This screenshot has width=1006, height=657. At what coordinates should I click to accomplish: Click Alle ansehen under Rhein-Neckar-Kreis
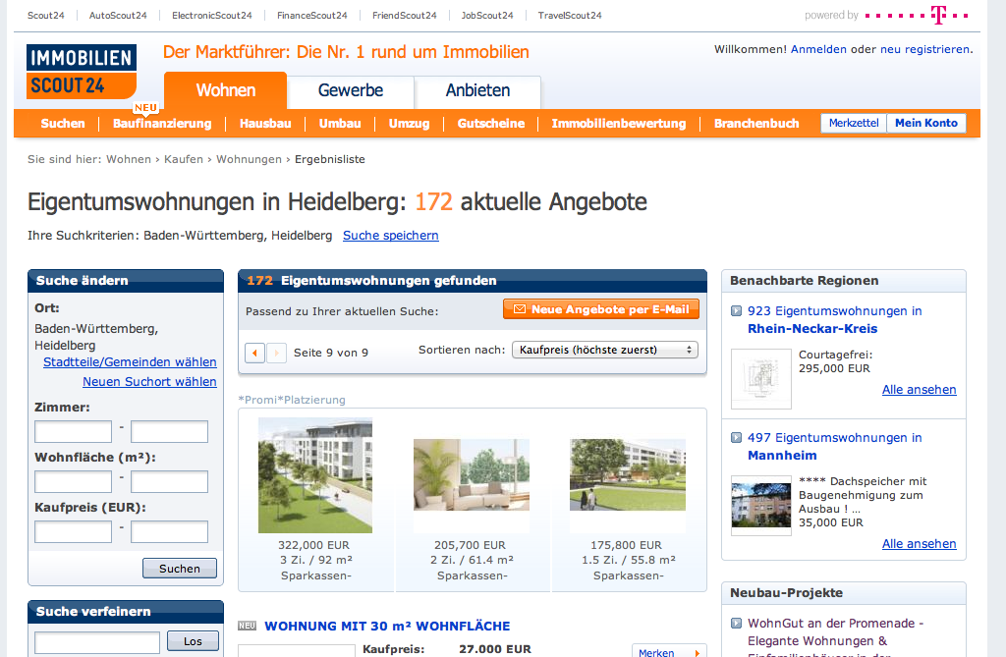[x=919, y=390]
